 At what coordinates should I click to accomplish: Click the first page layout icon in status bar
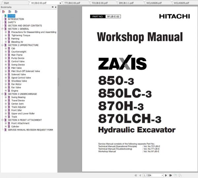[175, 175]
